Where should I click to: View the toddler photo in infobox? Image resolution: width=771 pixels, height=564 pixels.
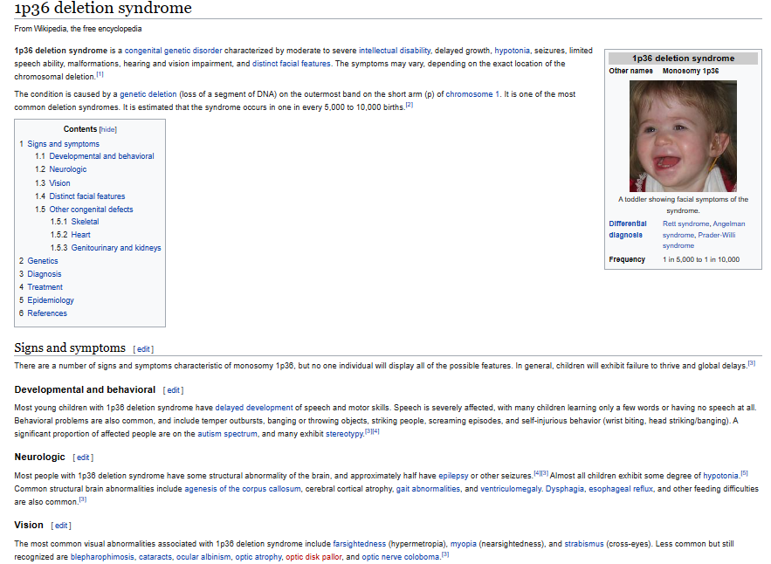click(x=683, y=136)
